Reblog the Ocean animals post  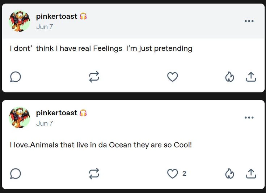pyautogui.click(x=94, y=173)
